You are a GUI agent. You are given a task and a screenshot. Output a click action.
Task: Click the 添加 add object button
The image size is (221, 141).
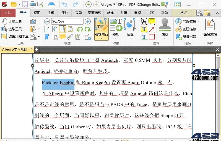[x=116, y=27]
